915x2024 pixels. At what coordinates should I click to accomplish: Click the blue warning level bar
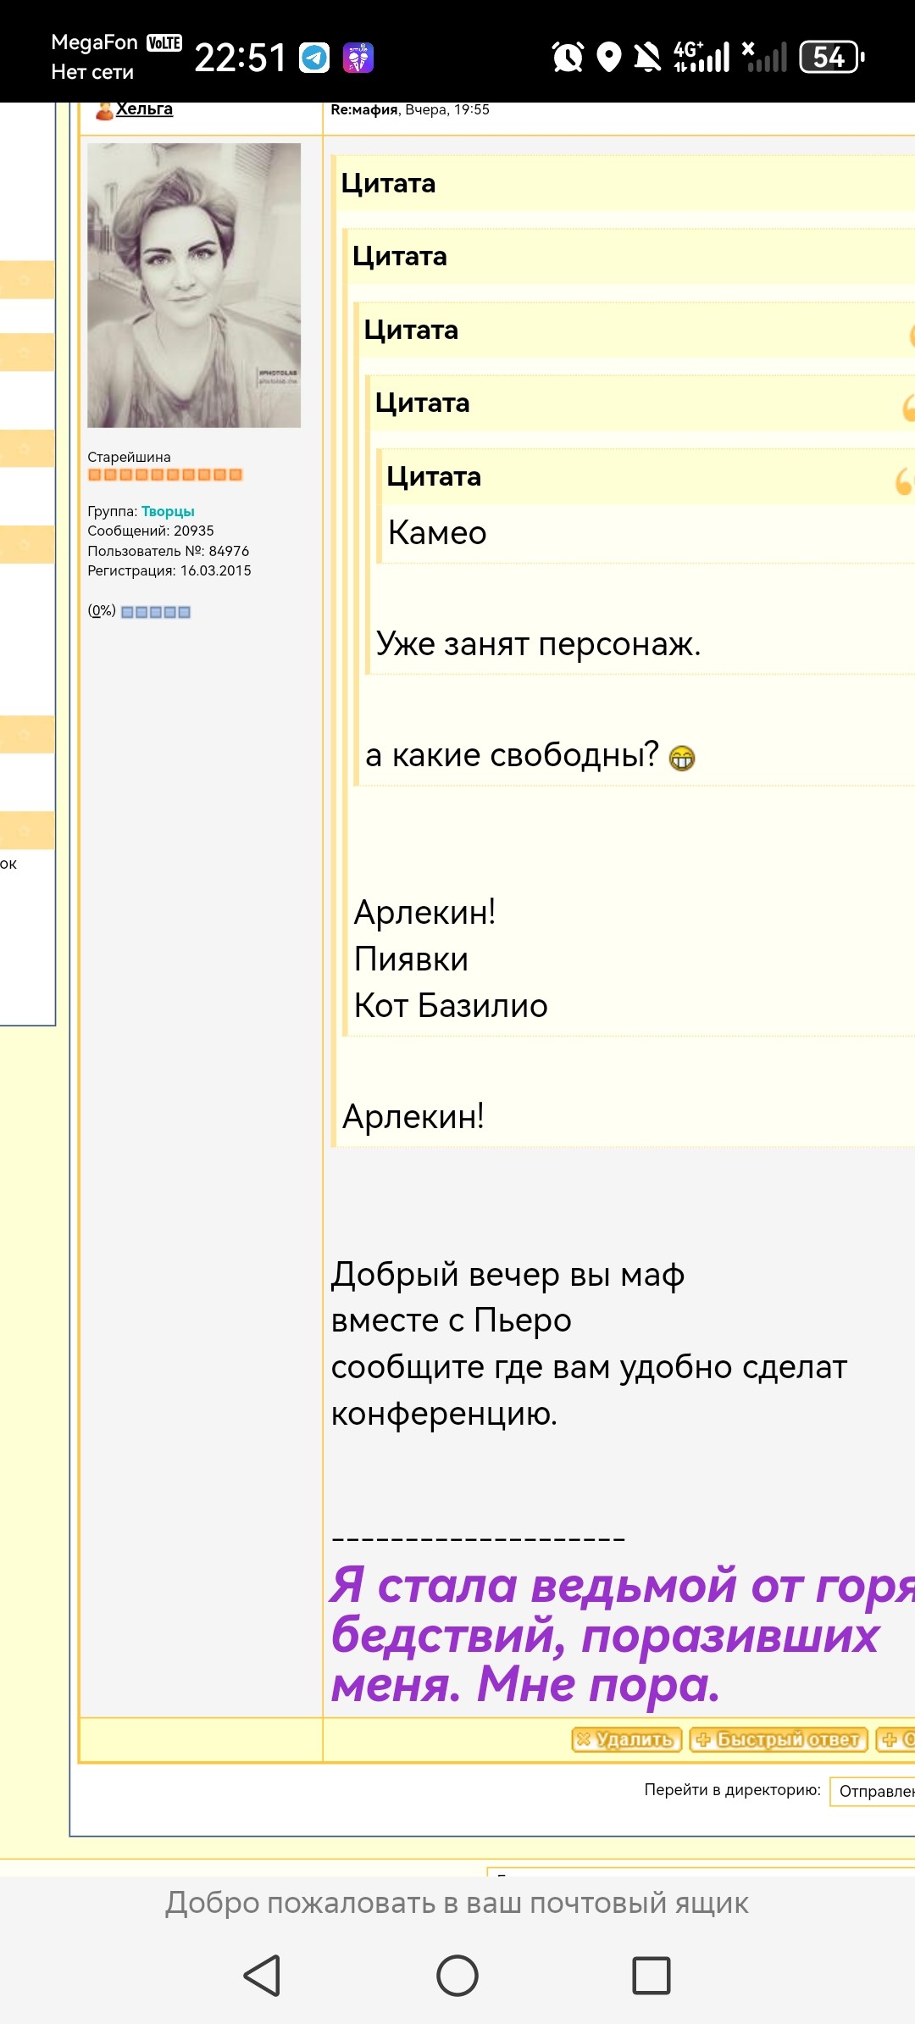pyautogui.click(x=156, y=612)
